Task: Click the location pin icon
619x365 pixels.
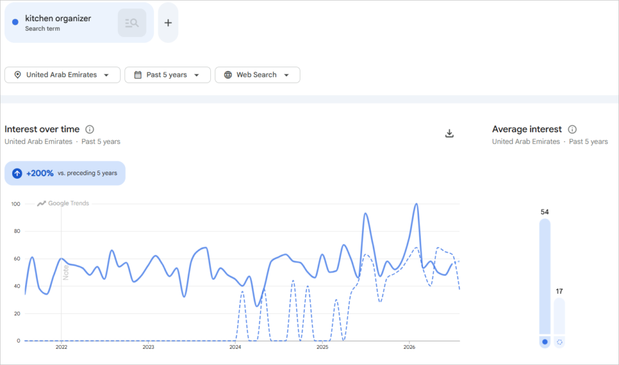Action: pyautogui.click(x=18, y=75)
